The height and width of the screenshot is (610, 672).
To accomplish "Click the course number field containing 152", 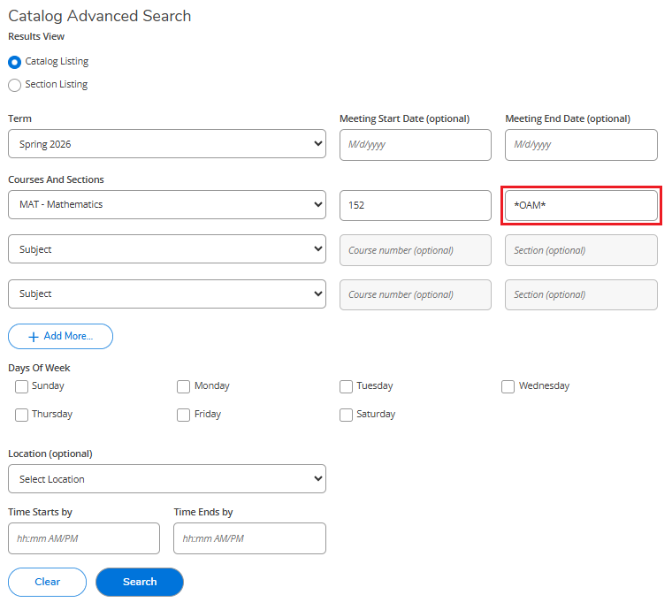I will coord(415,205).
